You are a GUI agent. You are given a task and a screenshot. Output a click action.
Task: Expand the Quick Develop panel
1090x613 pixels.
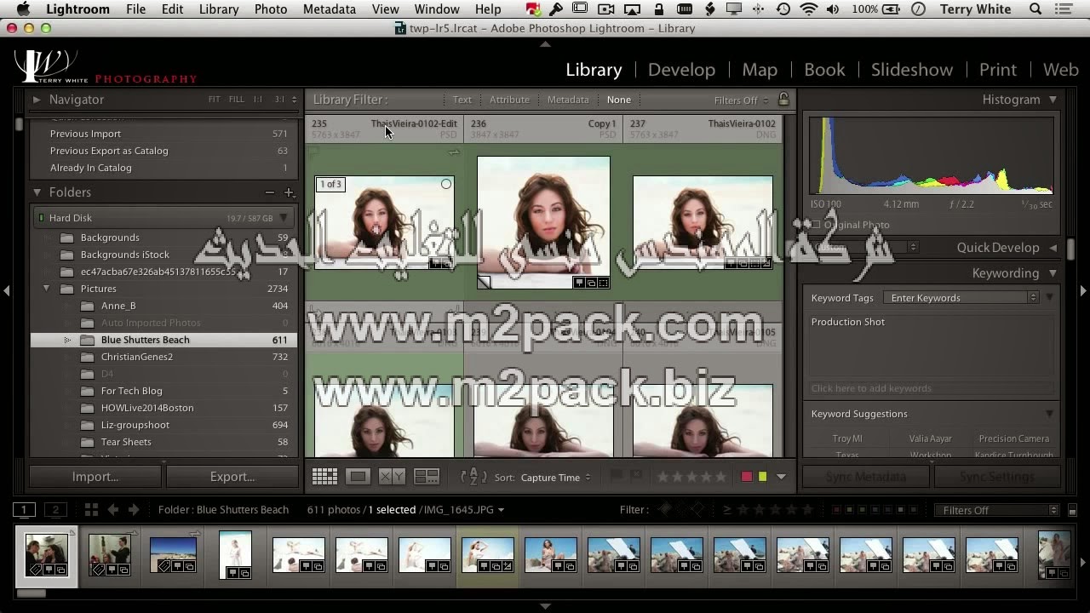point(1053,248)
